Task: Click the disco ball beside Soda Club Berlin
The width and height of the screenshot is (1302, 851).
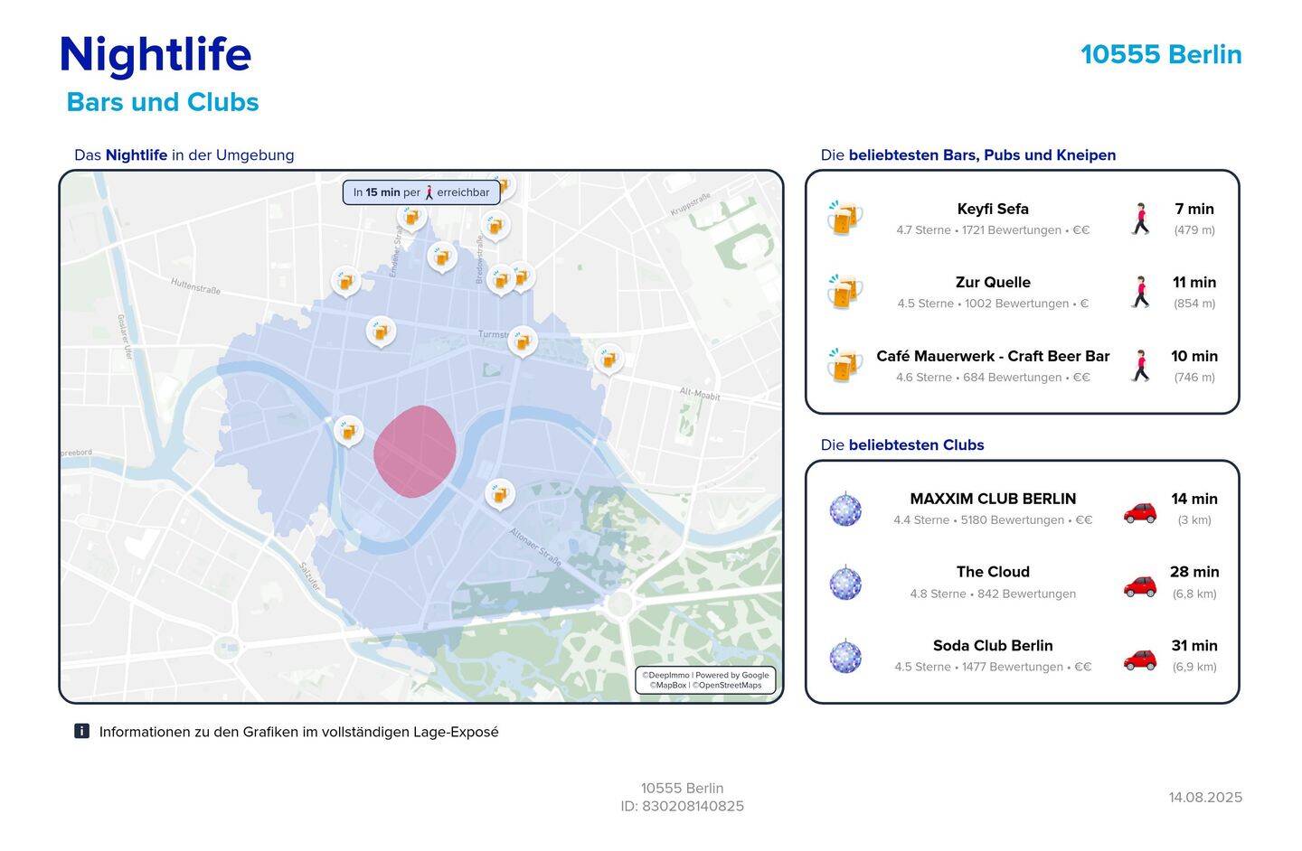Action: click(x=845, y=656)
